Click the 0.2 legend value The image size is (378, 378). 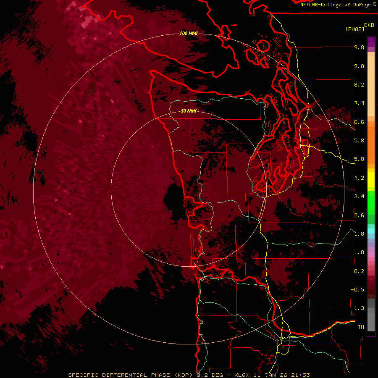[x=359, y=271]
